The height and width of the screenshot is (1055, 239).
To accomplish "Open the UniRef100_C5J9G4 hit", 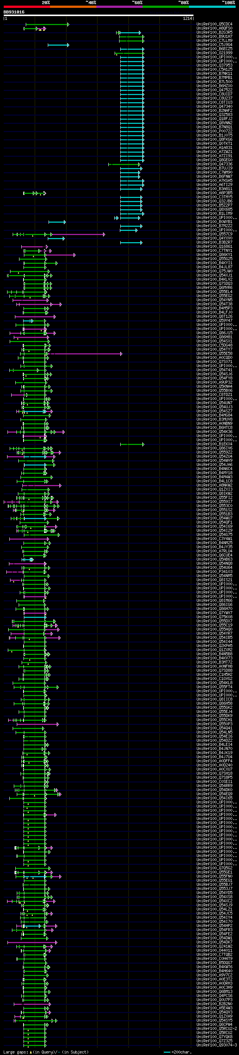I will tap(214, 45).
